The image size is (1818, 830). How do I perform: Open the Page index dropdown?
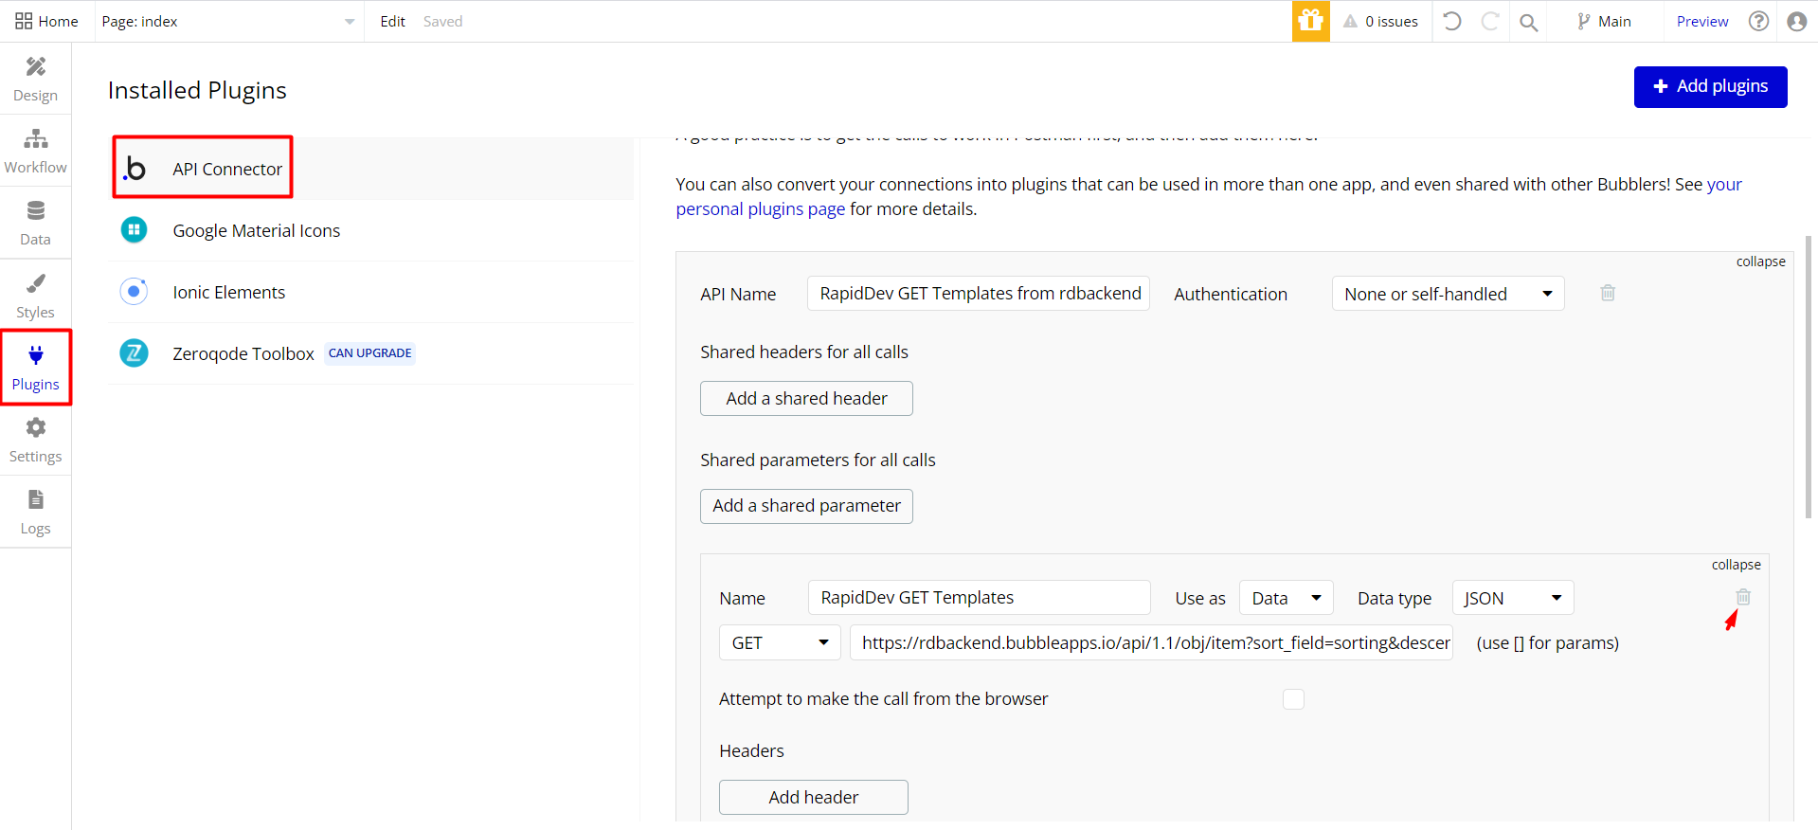[227, 21]
